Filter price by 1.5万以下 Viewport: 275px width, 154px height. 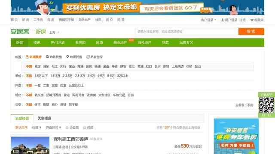click(41, 76)
